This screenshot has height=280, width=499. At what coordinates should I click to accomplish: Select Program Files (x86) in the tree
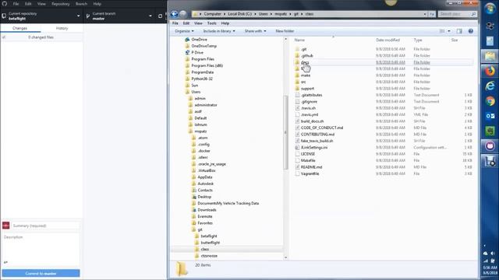click(207, 65)
